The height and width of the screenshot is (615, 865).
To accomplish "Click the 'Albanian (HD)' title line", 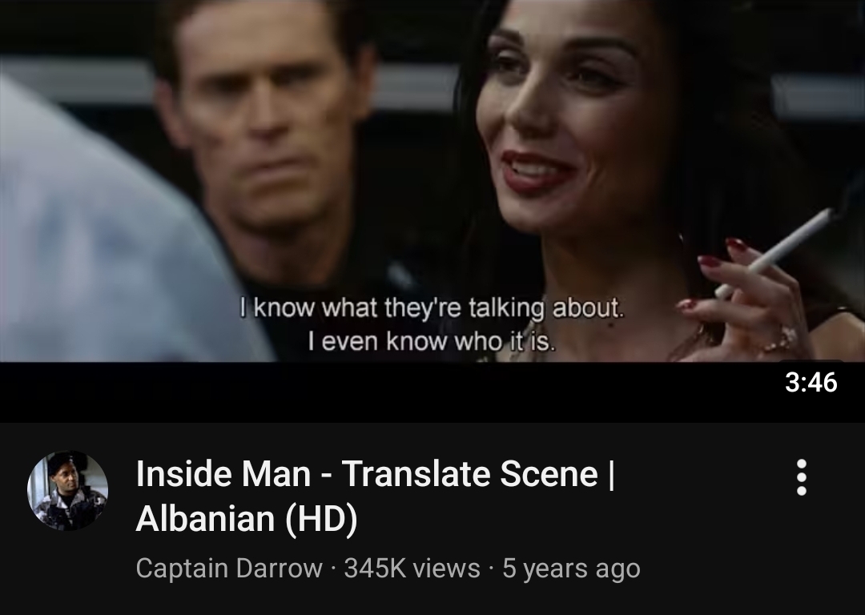I will (247, 518).
